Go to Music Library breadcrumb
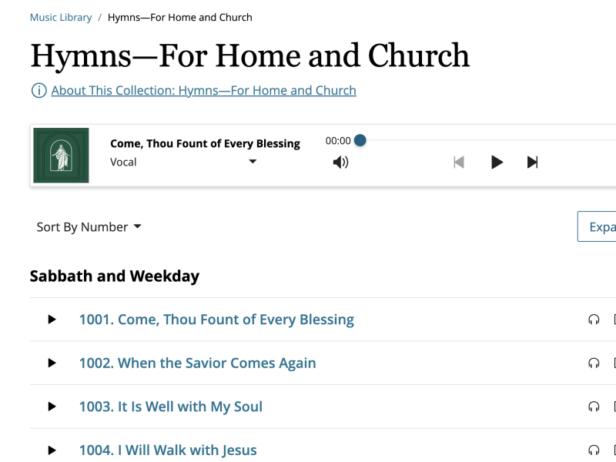This screenshot has height=462, width=616. tap(61, 17)
